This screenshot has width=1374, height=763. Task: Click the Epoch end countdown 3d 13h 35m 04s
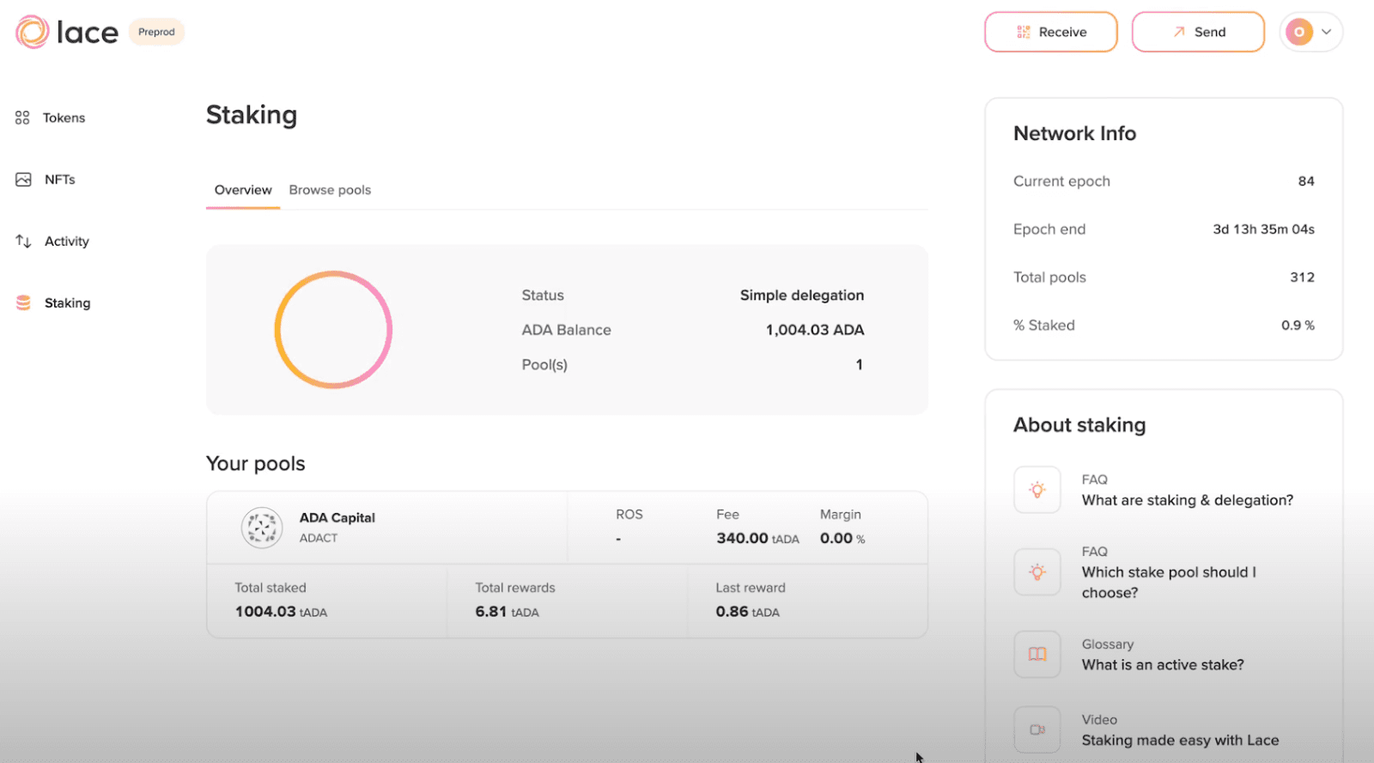click(x=1263, y=229)
